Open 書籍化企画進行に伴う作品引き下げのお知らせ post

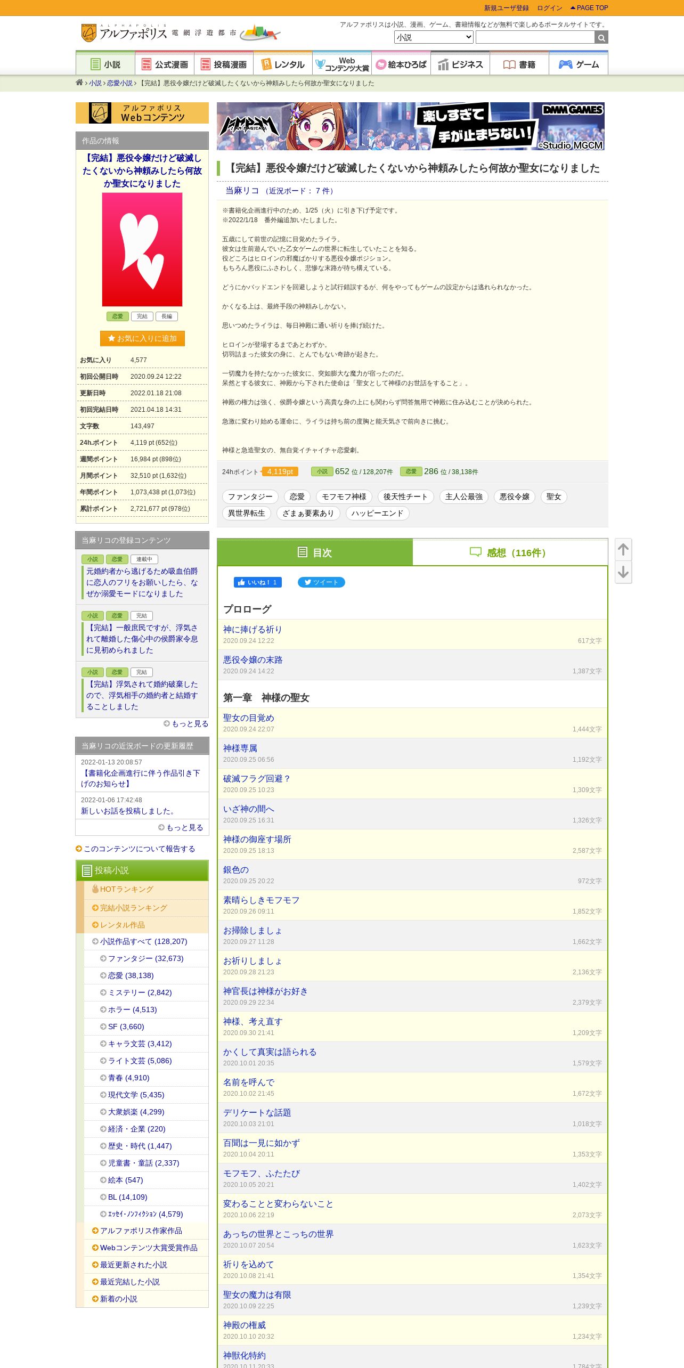pos(141,778)
